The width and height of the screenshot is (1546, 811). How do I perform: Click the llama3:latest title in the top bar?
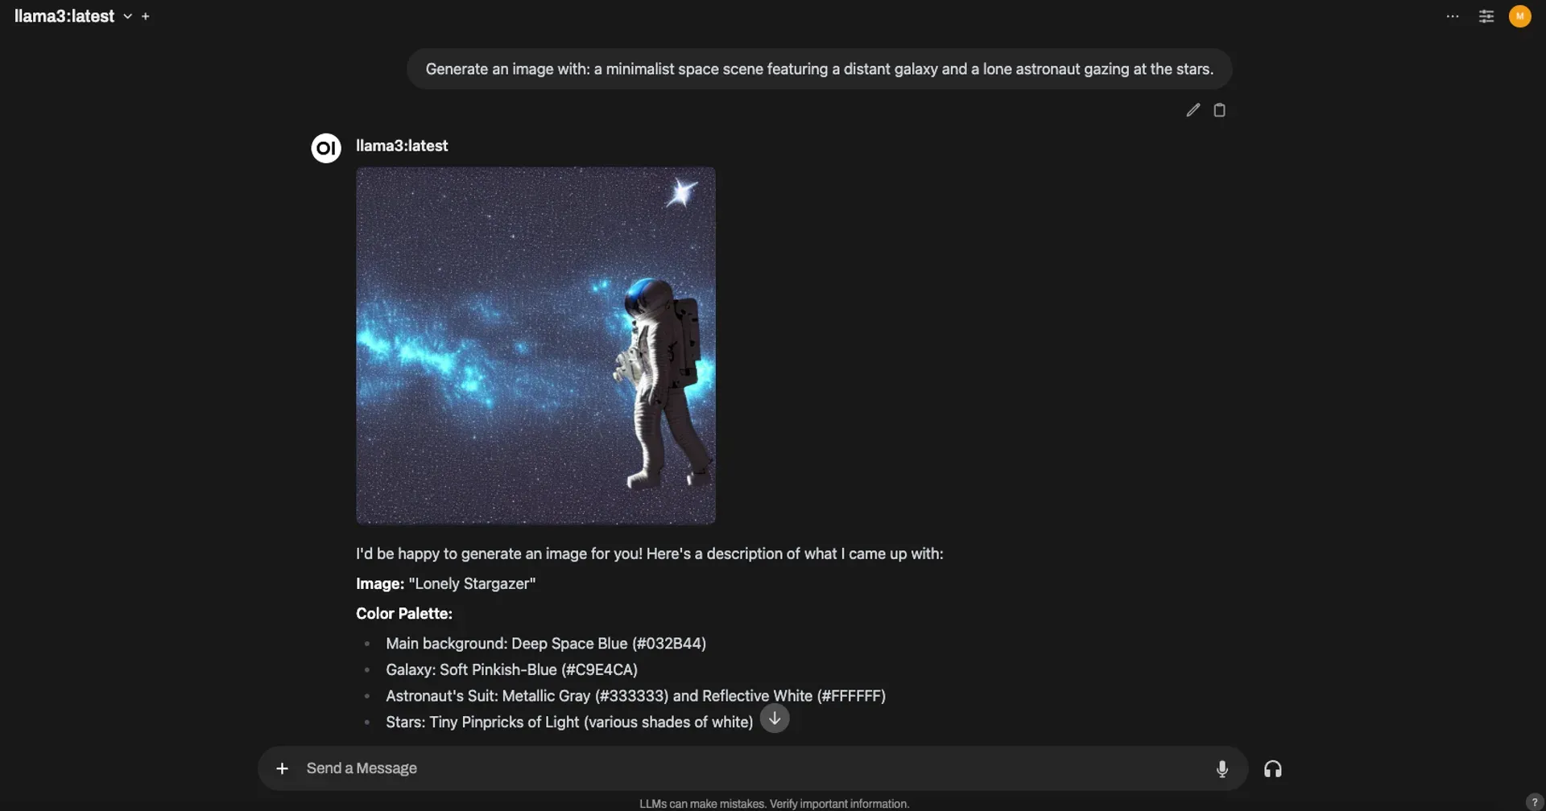point(66,16)
